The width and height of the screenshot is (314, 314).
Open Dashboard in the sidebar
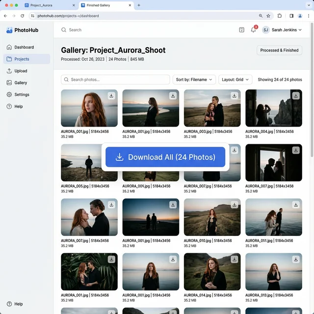[24, 47]
